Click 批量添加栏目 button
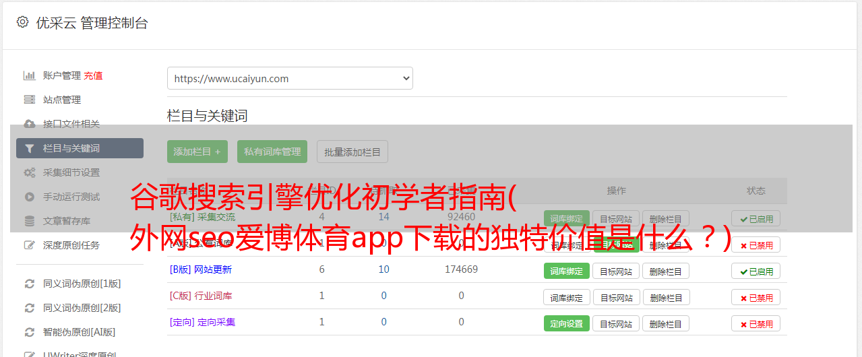Image resolution: width=862 pixels, height=357 pixels. (x=352, y=152)
